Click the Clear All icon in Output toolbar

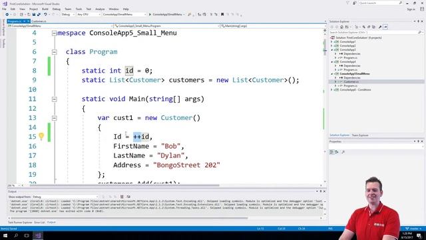pos(122,197)
